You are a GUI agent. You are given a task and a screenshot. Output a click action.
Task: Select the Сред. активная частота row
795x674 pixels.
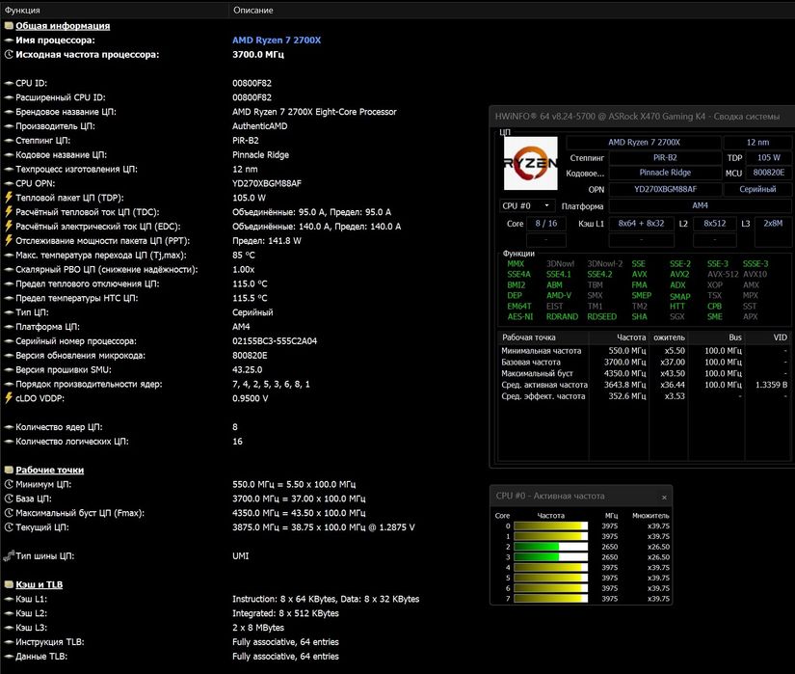[x=644, y=385]
